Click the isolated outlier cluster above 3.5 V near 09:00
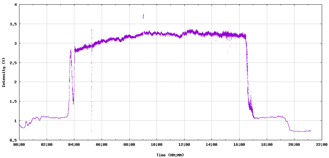 [143, 16]
